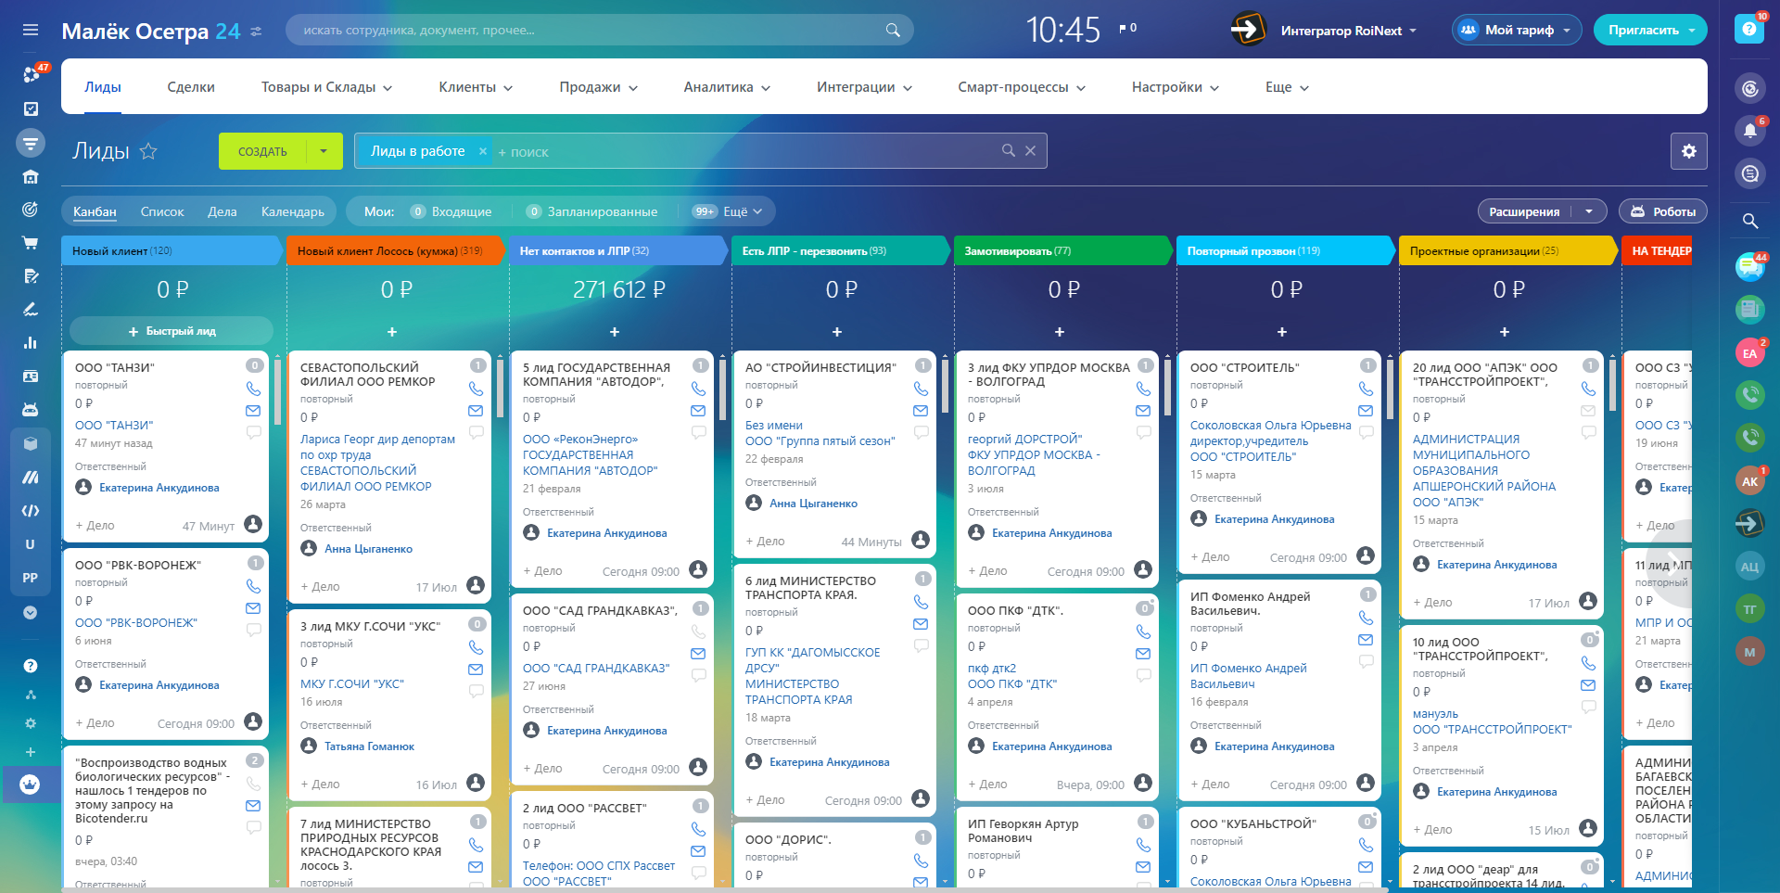The width and height of the screenshot is (1780, 893).
Task: Mark the Лиды page as favorite with the star
Action: pyautogui.click(x=148, y=151)
